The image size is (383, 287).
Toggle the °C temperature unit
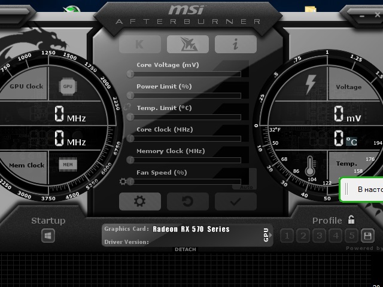pyautogui.click(x=351, y=141)
